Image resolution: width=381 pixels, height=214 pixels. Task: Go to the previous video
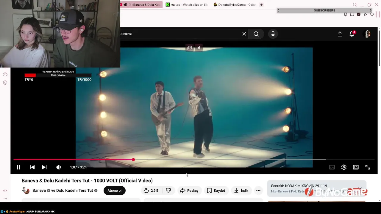pyautogui.click(x=32, y=167)
